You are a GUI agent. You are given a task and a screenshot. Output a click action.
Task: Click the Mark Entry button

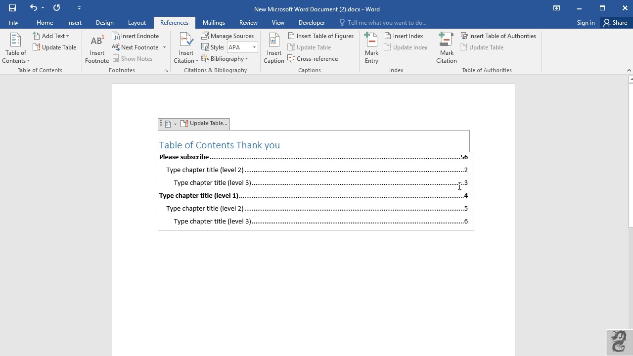tap(371, 49)
